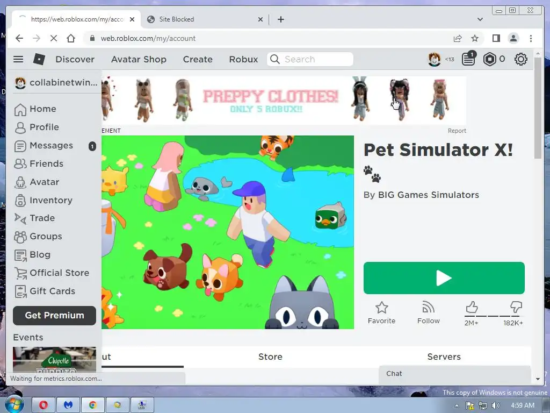Click the Robux balance icon

click(490, 59)
